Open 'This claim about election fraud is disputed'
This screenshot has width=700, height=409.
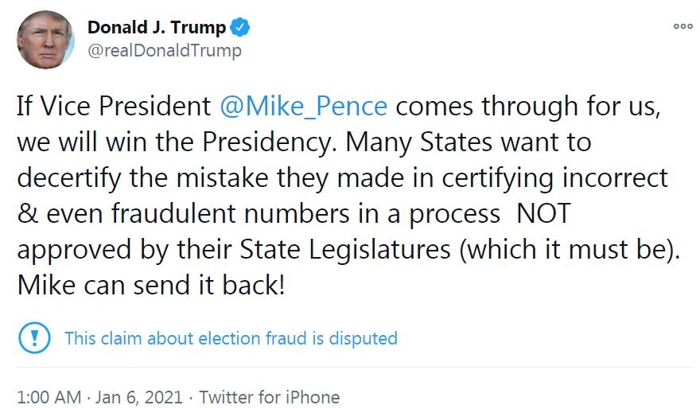(x=231, y=338)
